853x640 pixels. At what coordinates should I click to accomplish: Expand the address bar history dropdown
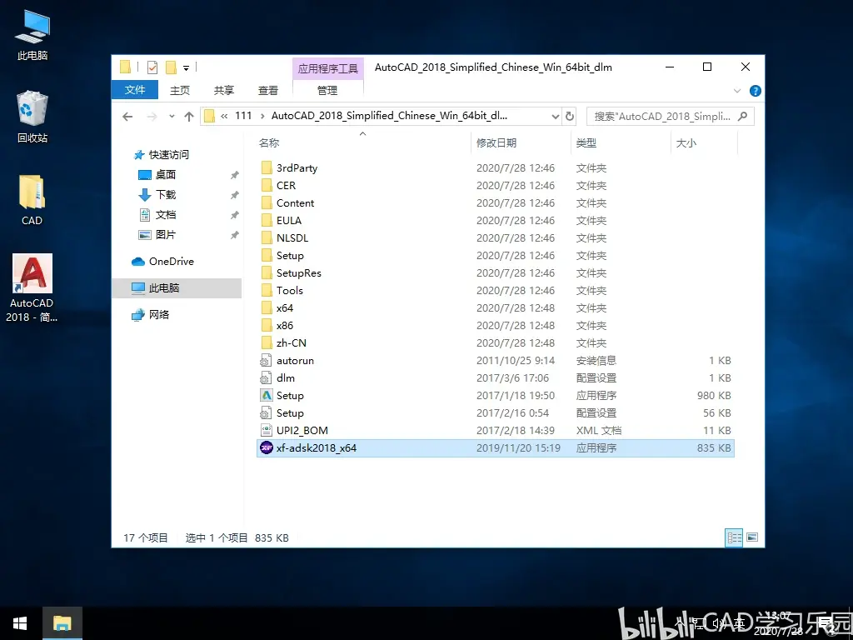(555, 117)
